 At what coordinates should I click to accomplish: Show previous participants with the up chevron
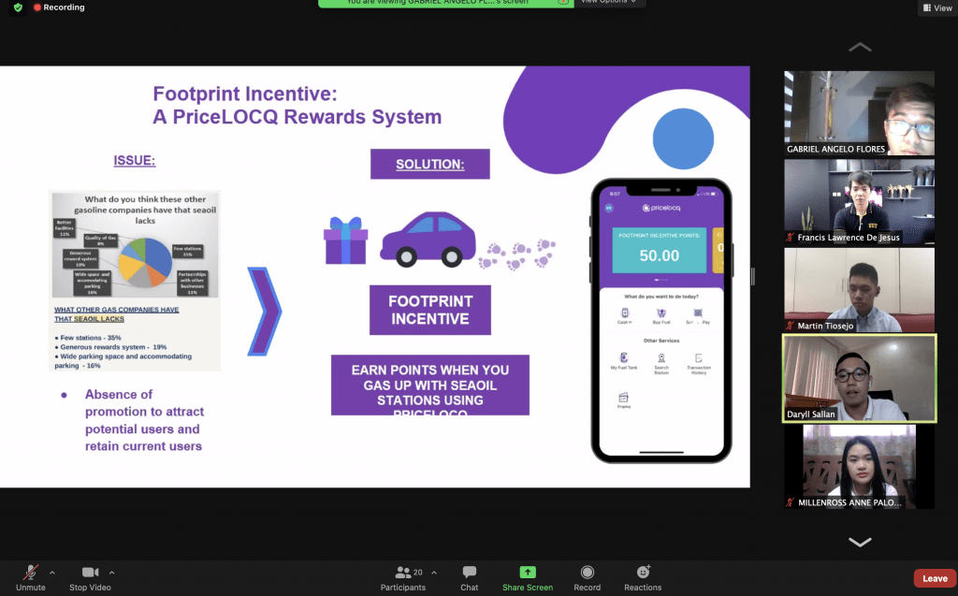(x=860, y=47)
